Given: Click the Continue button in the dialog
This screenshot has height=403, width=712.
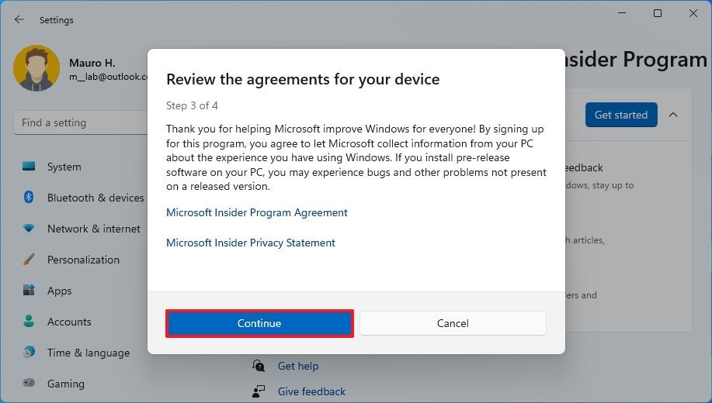Looking at the screenshot, I should (x=259, y=323).
